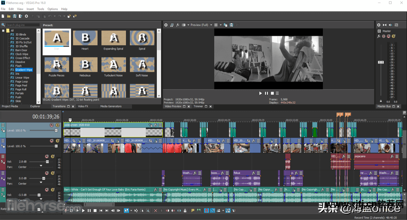Screen dimensions: 407x220
Task: Switch to the Video FX tab
Action: click(x=83, y=106)
